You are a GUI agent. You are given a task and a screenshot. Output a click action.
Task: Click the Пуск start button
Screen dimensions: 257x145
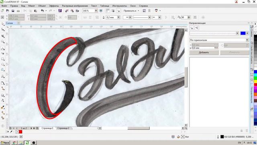click(x=5, y=143)
